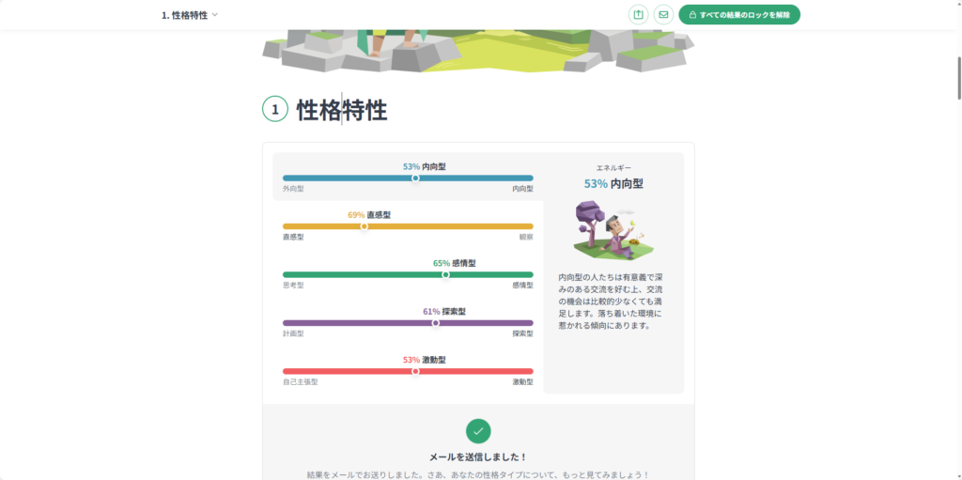
Task: Click the 性格特性 main heading
Action: [342, 110]
